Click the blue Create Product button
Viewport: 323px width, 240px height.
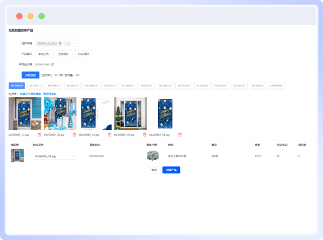pos(171,170)
